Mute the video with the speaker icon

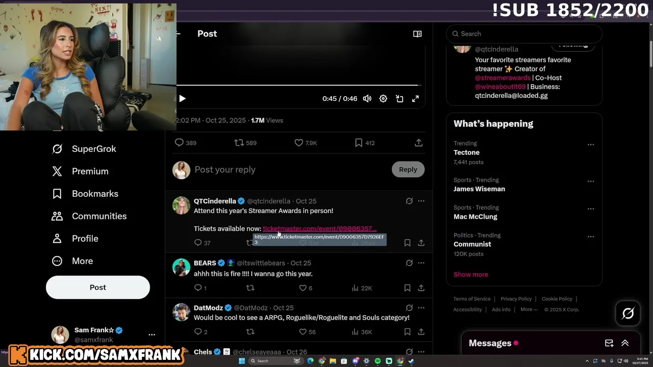pos(367,98)
